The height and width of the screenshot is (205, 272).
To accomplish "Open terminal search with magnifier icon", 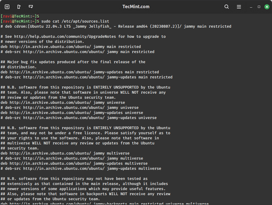I will point(226,6).
